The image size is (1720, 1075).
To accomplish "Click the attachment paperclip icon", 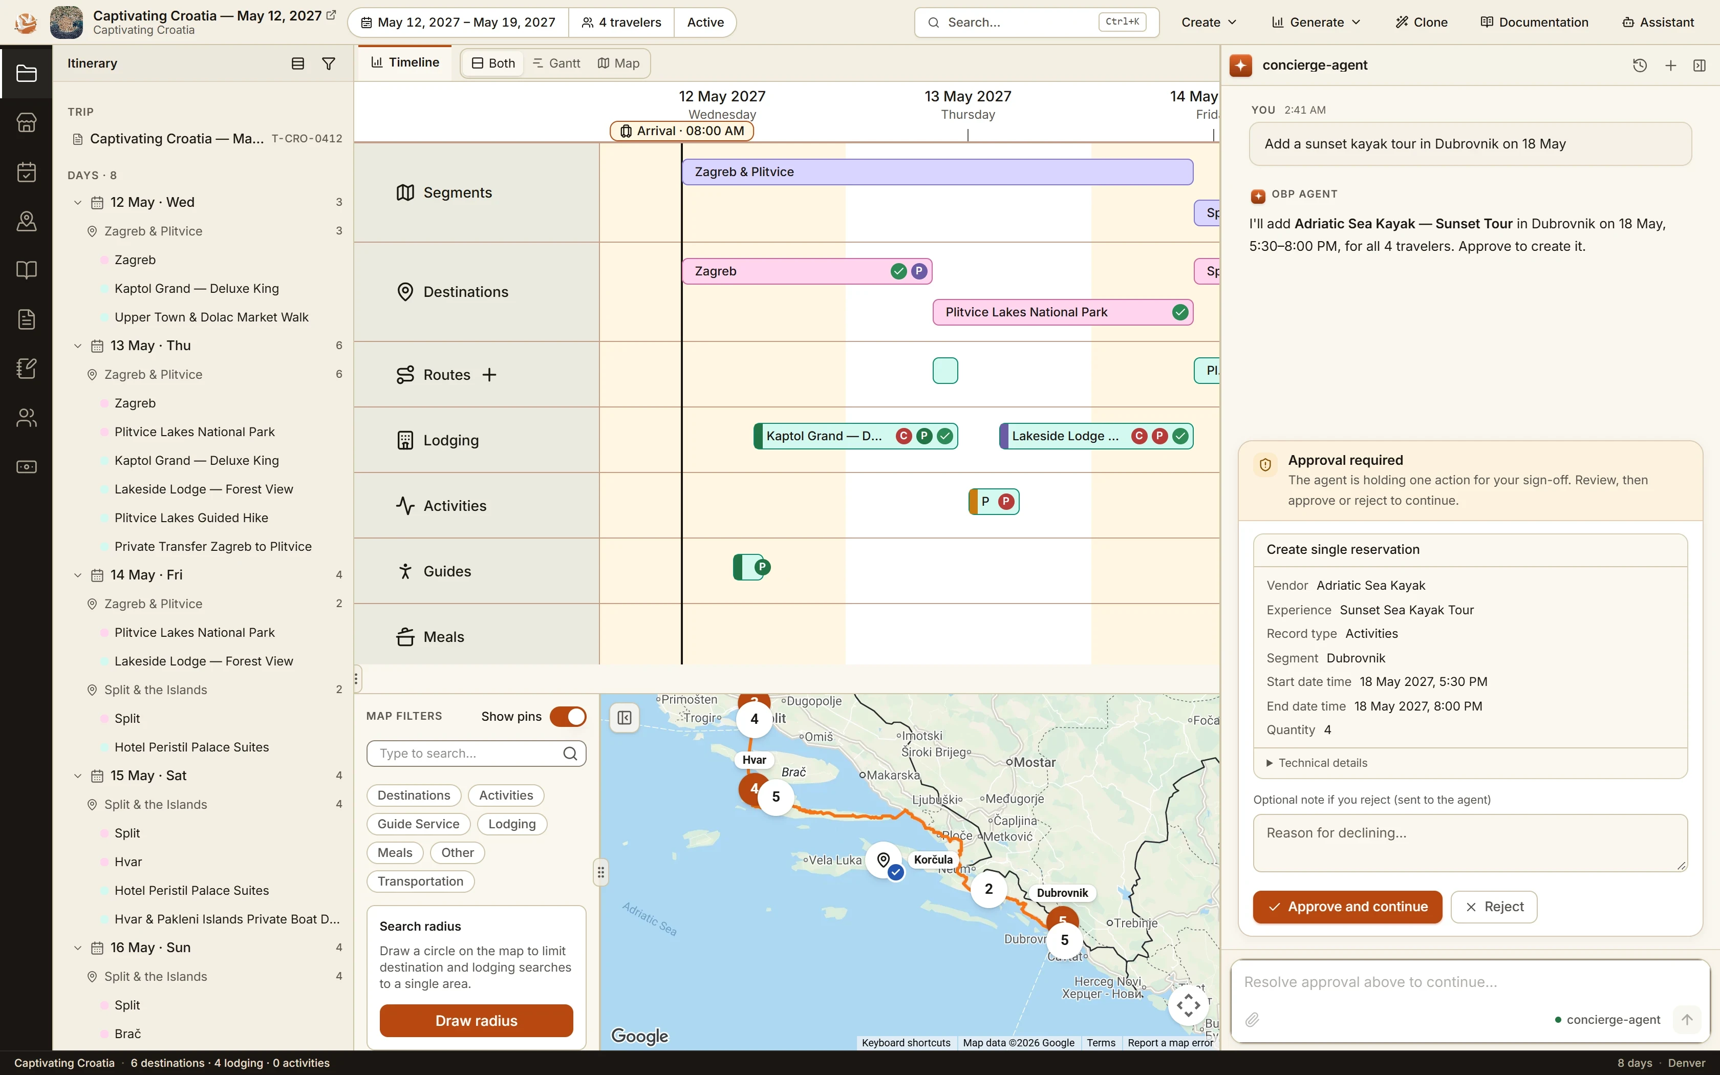I will tap(1252, 1020).
